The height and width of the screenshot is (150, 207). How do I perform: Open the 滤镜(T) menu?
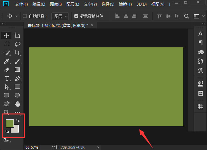click(125, 5)
